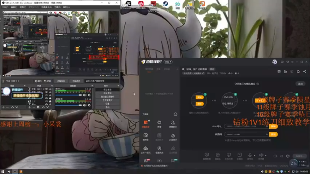
Task: Reveal rtmp地址 with its eye icon
Action: click(x=267, y=126)
